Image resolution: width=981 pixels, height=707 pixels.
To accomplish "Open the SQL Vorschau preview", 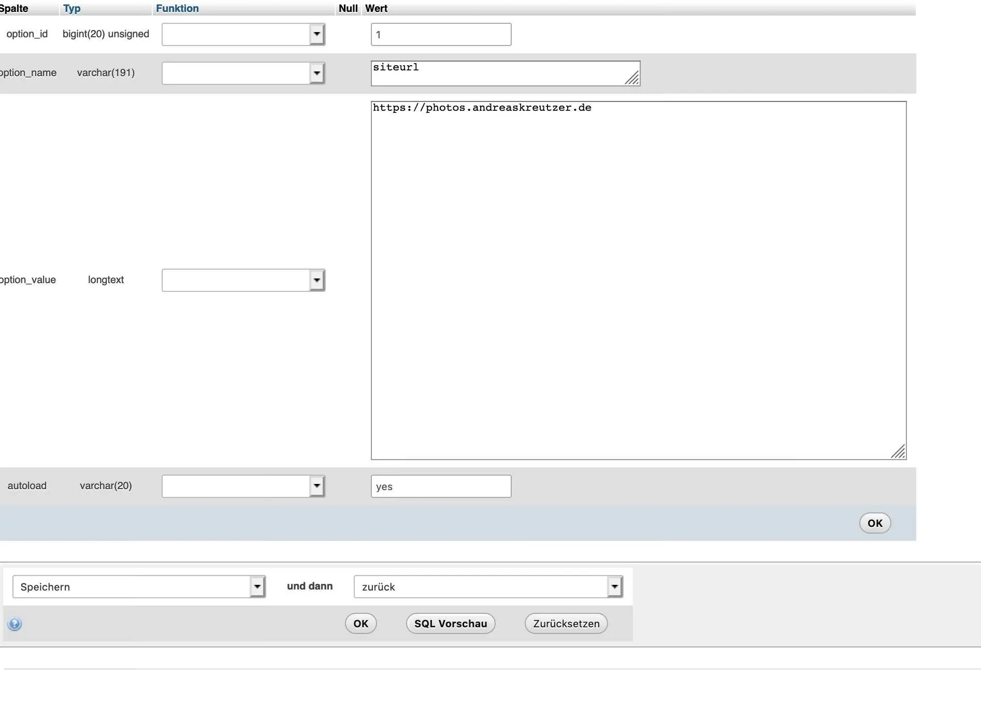I will 450,623.
